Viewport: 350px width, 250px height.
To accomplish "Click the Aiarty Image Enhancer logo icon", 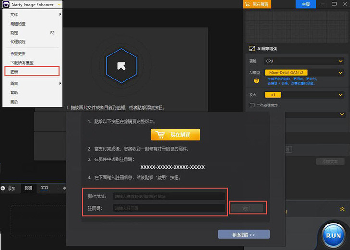I will (5, 4).
